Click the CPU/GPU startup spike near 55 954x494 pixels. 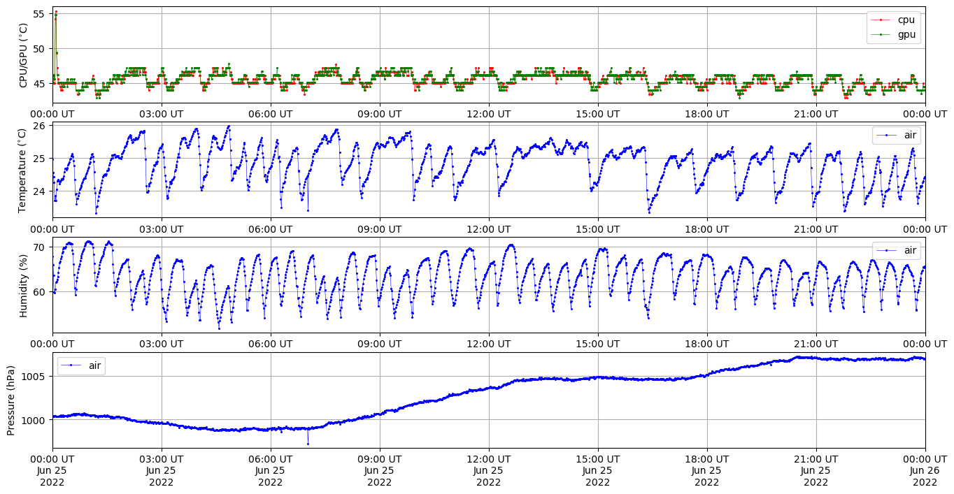tap(56, 13)
